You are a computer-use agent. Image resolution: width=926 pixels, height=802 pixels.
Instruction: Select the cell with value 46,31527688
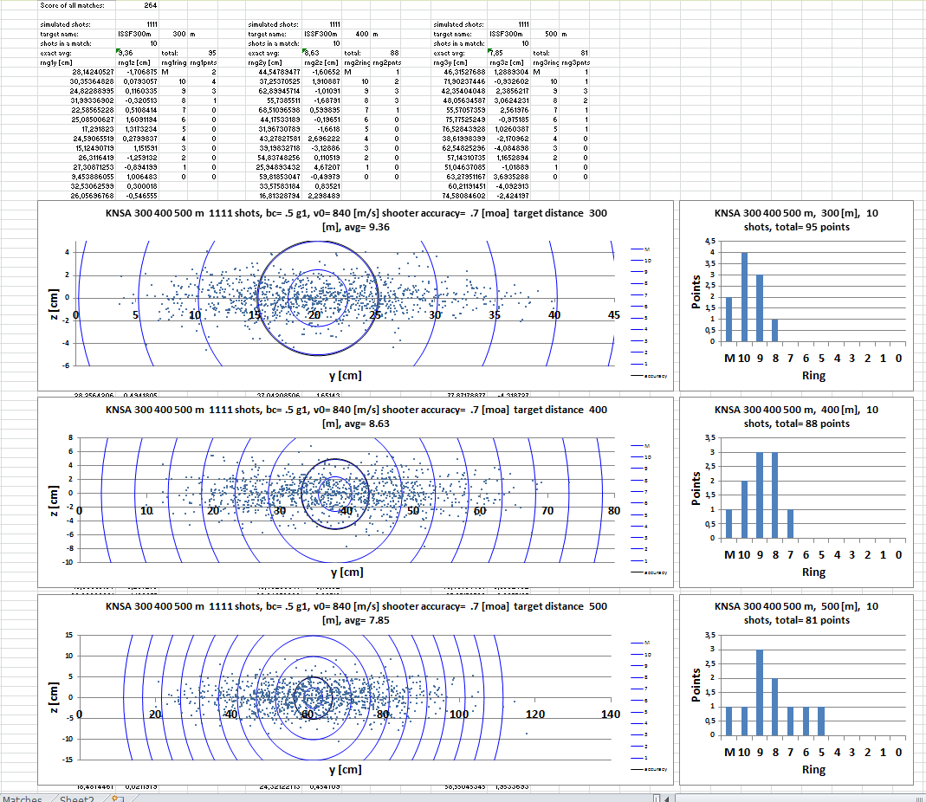tap(460, 72)
